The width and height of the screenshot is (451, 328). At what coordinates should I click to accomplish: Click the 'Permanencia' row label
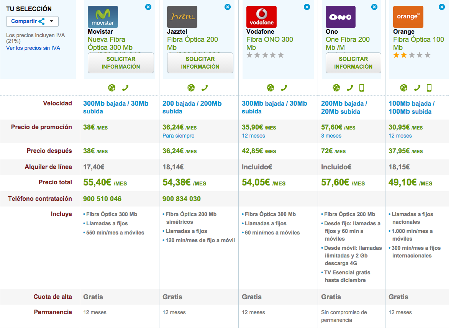[x=53, y=312]
